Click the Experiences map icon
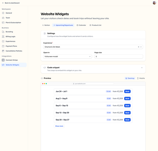Screen dimensions: 158x151 [x=3, y=41]
